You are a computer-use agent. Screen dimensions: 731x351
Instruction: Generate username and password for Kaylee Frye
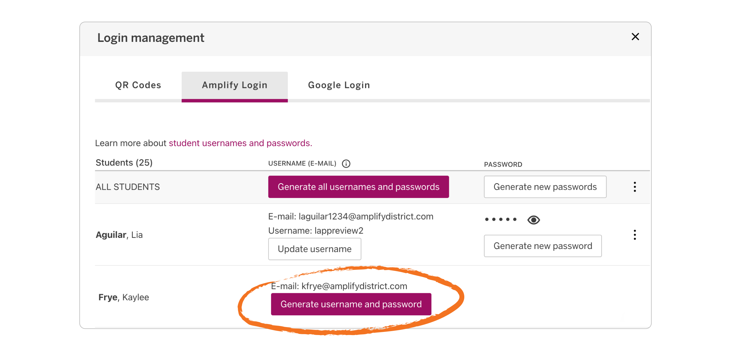[x=351, y=304]
